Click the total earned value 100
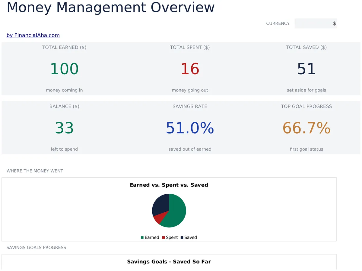 pyautogui.click(x=64, y=69)
